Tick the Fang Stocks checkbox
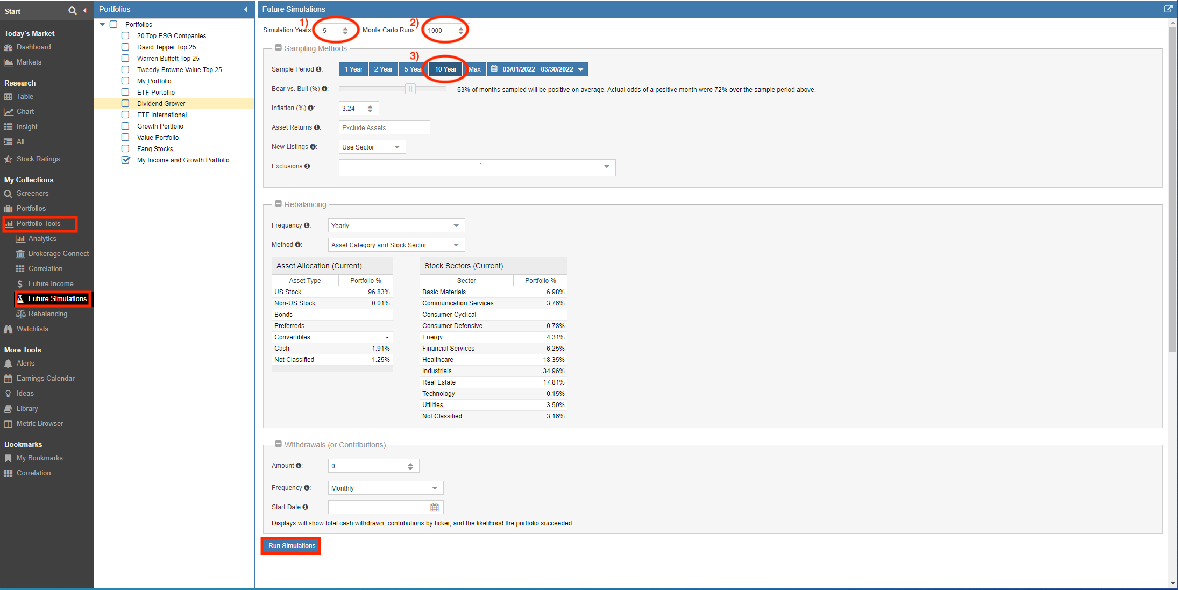1178x590 pixels. click(x=125, y=148)
